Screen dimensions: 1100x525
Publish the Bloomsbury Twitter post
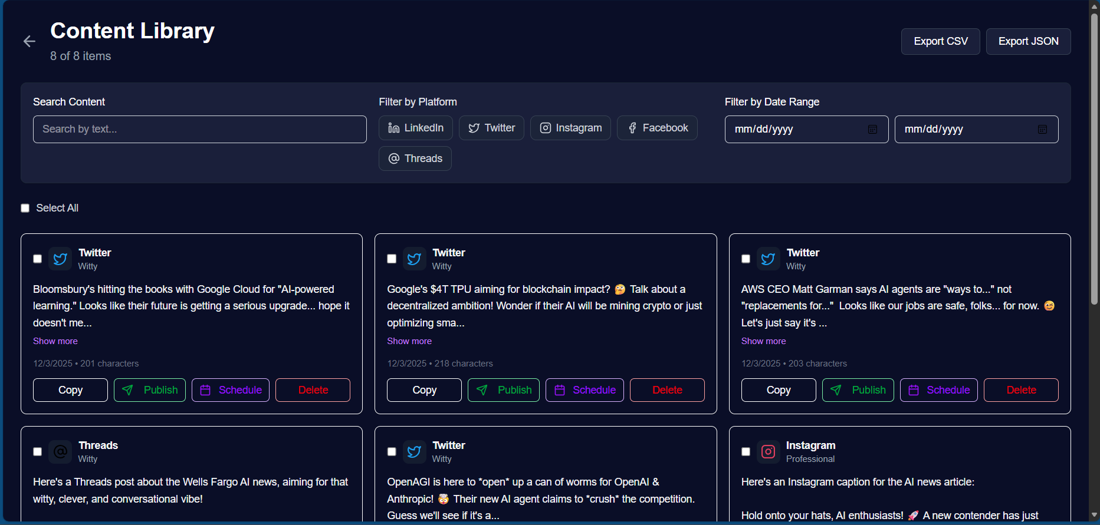click(150, 390)
